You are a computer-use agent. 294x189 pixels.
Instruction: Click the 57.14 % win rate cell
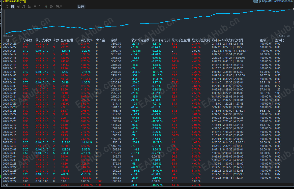(265, 89)
